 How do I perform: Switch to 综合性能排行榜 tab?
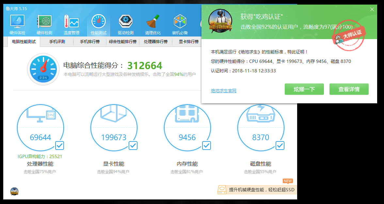123,41
